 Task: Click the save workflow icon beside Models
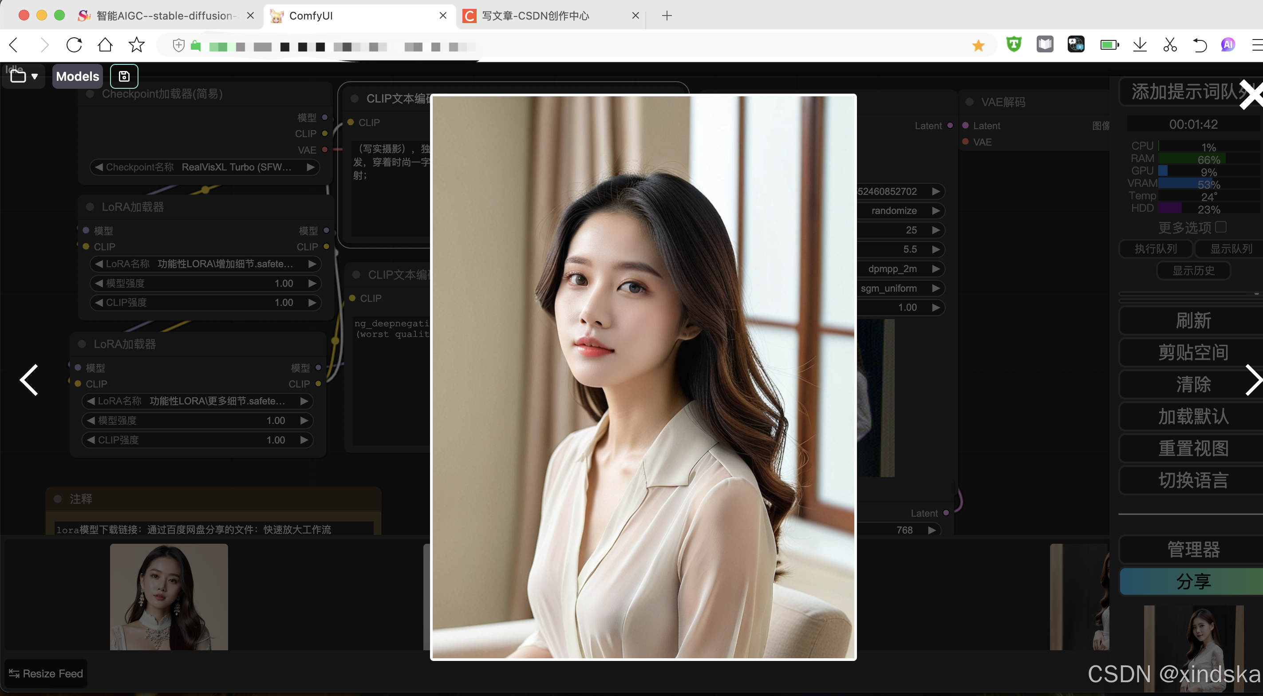pyautogui.click(x=124, y=76)
